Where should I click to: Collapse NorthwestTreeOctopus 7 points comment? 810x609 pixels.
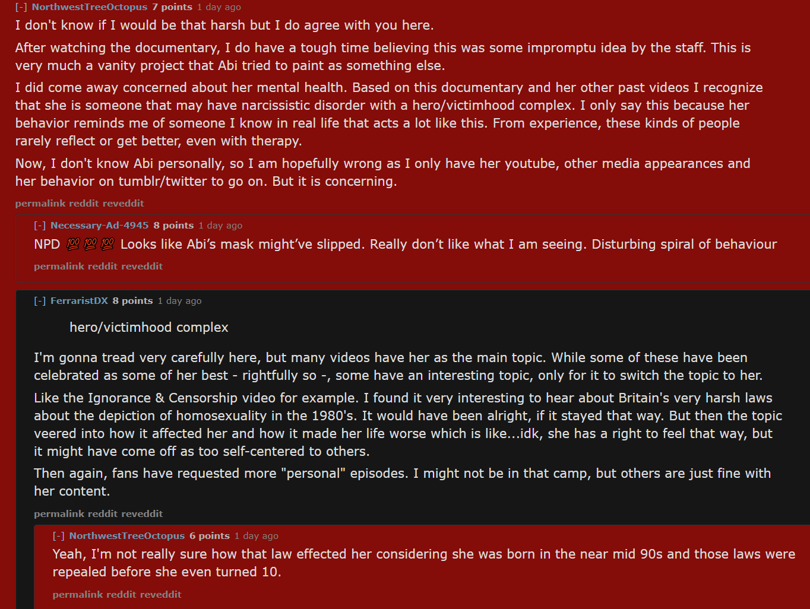click(x=21, y=7)
